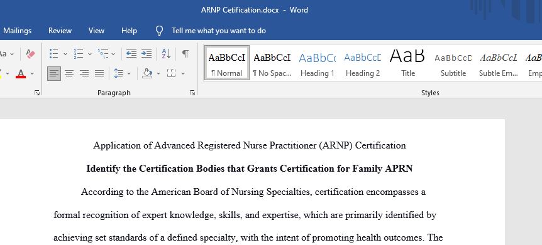This screenshot has height=245, width=542.
Task: Apply the Normal style
Action: [227, 63]
